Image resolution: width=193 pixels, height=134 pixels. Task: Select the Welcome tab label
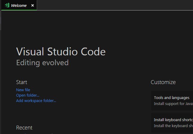[x=19, y=6]
